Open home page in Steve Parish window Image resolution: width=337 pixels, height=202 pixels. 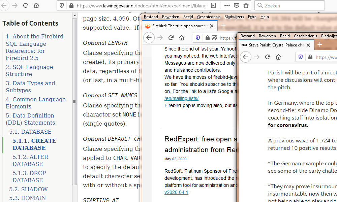[278, 57]
